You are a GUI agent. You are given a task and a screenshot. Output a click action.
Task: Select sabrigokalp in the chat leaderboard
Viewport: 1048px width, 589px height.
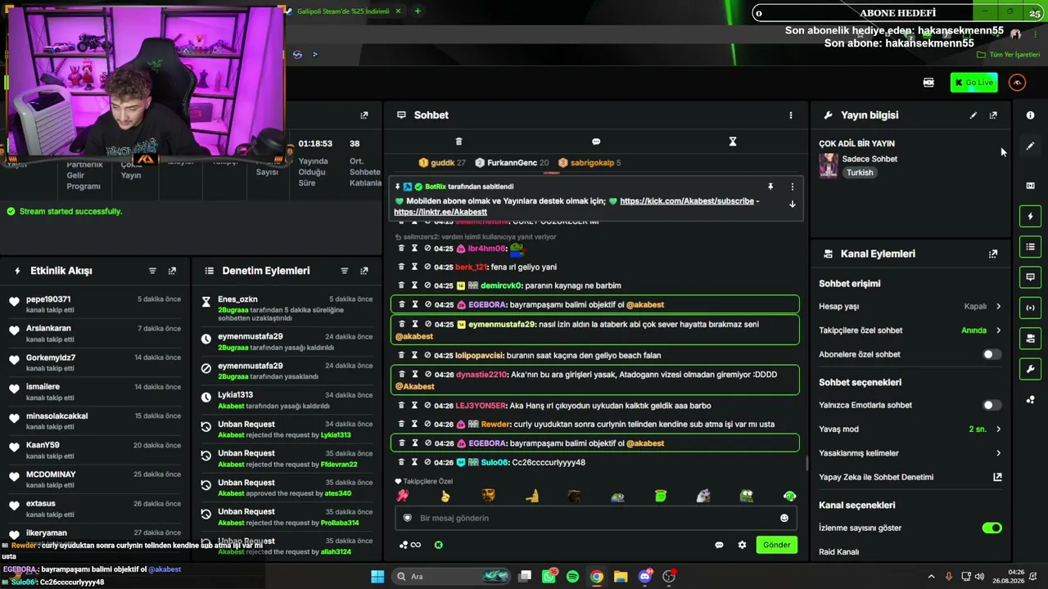click(590, 163)
